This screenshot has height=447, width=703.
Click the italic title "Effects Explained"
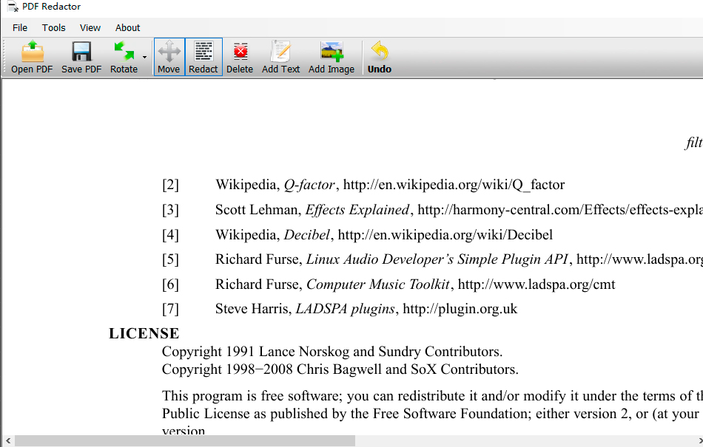click(x=357, y=210)
